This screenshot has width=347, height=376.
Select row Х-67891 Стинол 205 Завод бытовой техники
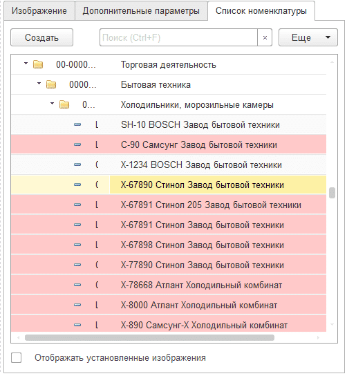(x=169, y=205)
